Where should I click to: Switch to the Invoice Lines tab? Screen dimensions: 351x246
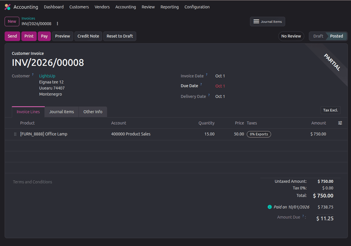pos(28,112)
